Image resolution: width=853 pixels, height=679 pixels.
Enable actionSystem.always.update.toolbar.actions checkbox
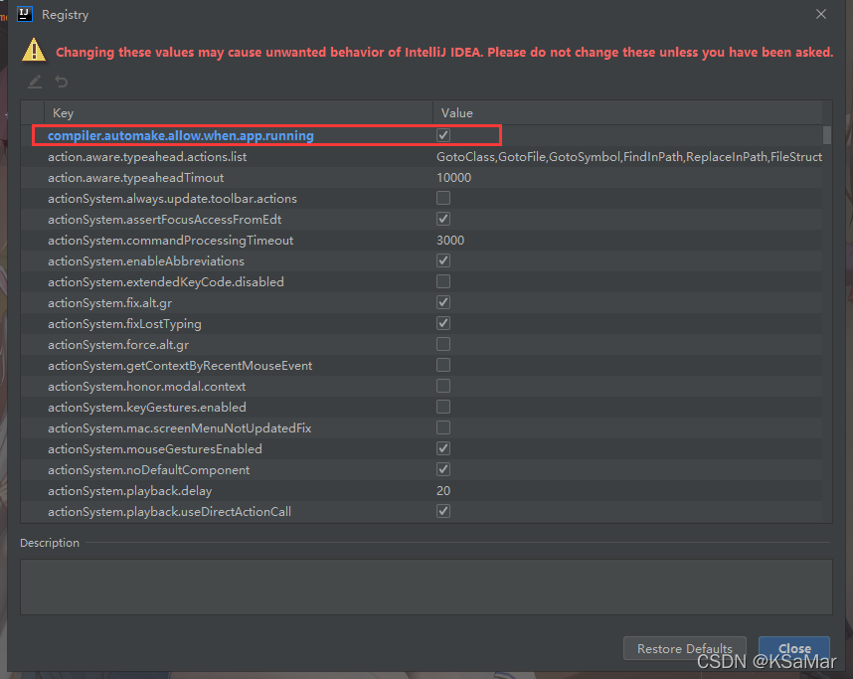coord(443,198)
